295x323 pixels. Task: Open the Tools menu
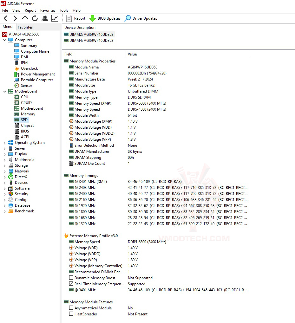click(64, 10)
